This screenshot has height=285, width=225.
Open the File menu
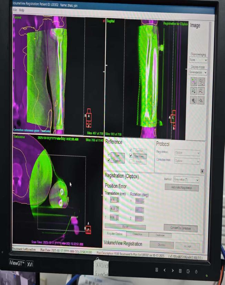coord(15,10)
